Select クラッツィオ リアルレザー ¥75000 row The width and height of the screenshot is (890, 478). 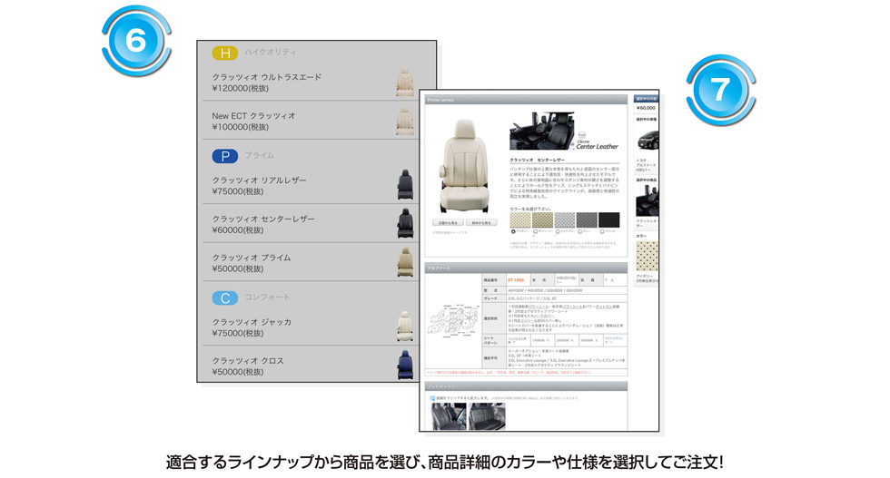point(311,185)
